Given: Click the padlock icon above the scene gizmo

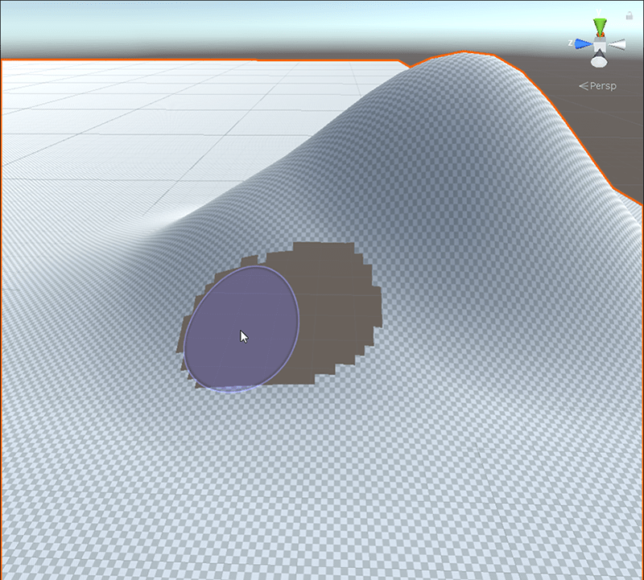Looking at the screenshot, I should tap(630, 14).
